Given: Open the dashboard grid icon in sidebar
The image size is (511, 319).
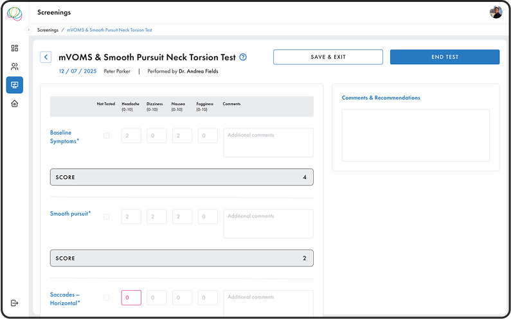Looking at the screenshot, I should pos(15,48).
